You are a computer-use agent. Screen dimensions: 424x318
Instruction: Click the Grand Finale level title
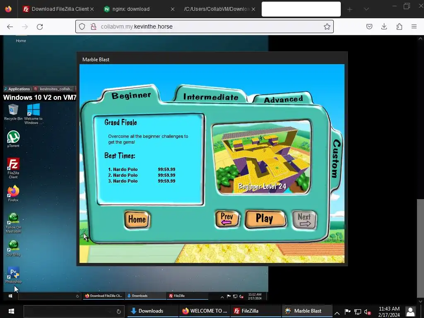pyautogui.click(x=120, y=123)
